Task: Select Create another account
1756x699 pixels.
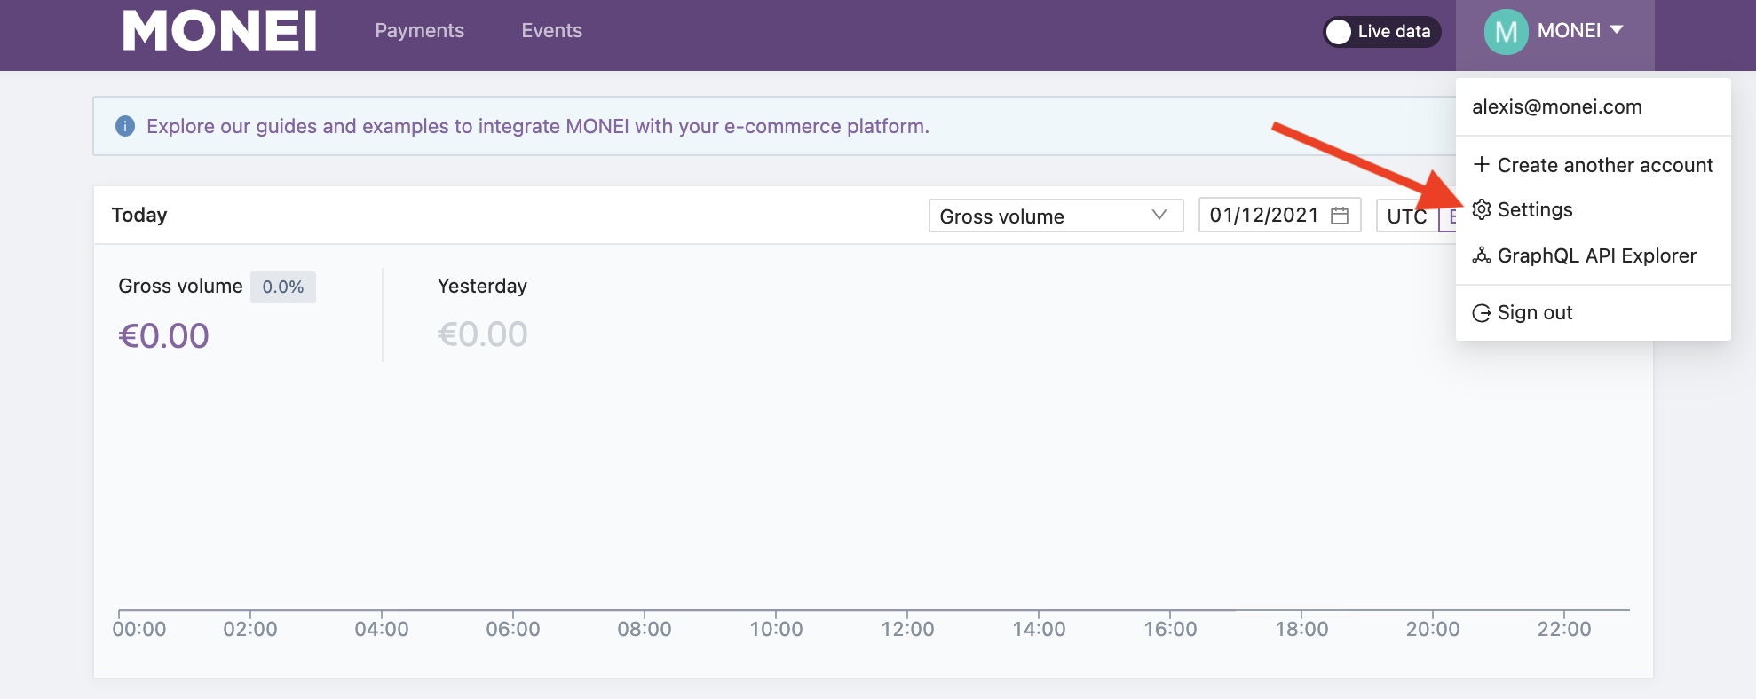Action: 1594,165
